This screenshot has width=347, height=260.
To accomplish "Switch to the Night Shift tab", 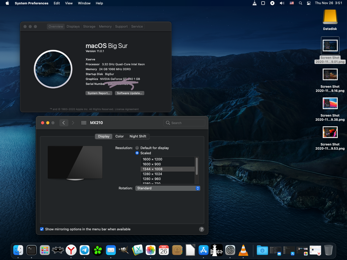I will 138,136.
